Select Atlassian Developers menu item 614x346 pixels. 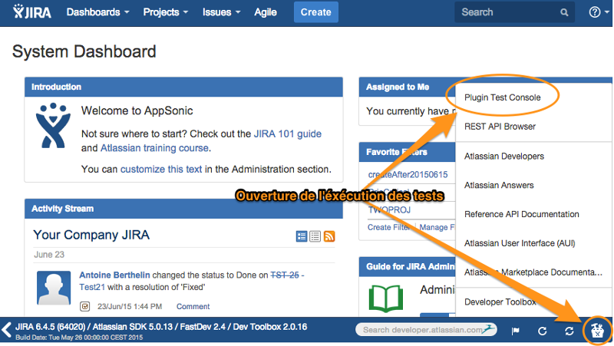pyautogui.click(x=504, y=157)
